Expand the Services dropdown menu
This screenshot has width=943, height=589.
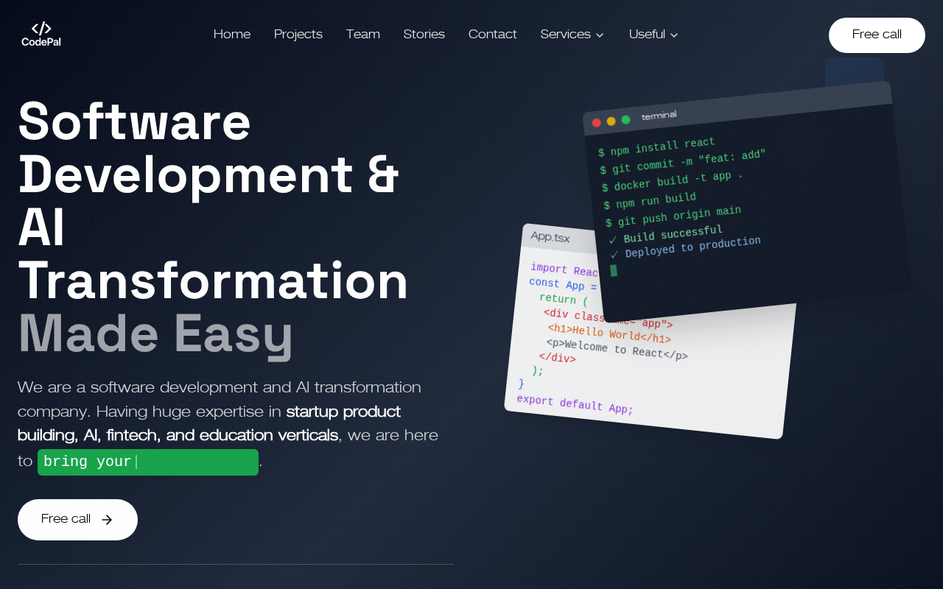click(x=572, y=35)
